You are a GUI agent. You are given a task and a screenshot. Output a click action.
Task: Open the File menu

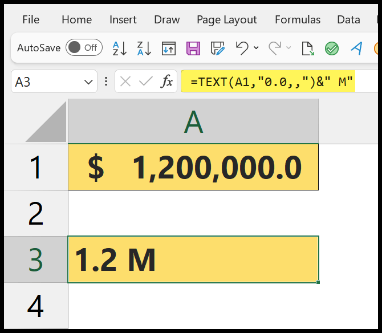(x=31, y=19)
